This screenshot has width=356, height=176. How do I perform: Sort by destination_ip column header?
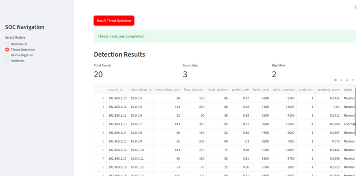[141, 90]
